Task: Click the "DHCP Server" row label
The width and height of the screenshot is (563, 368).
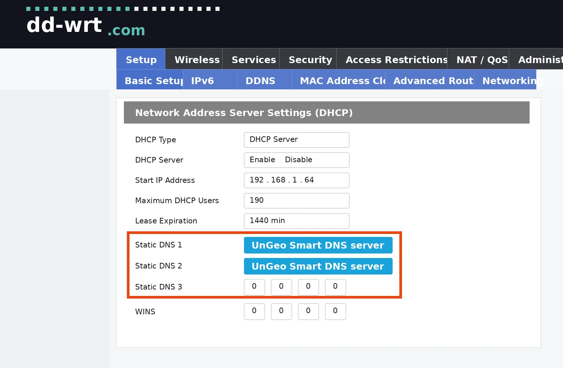Action: pyautogui.click(x=159, y=160)
